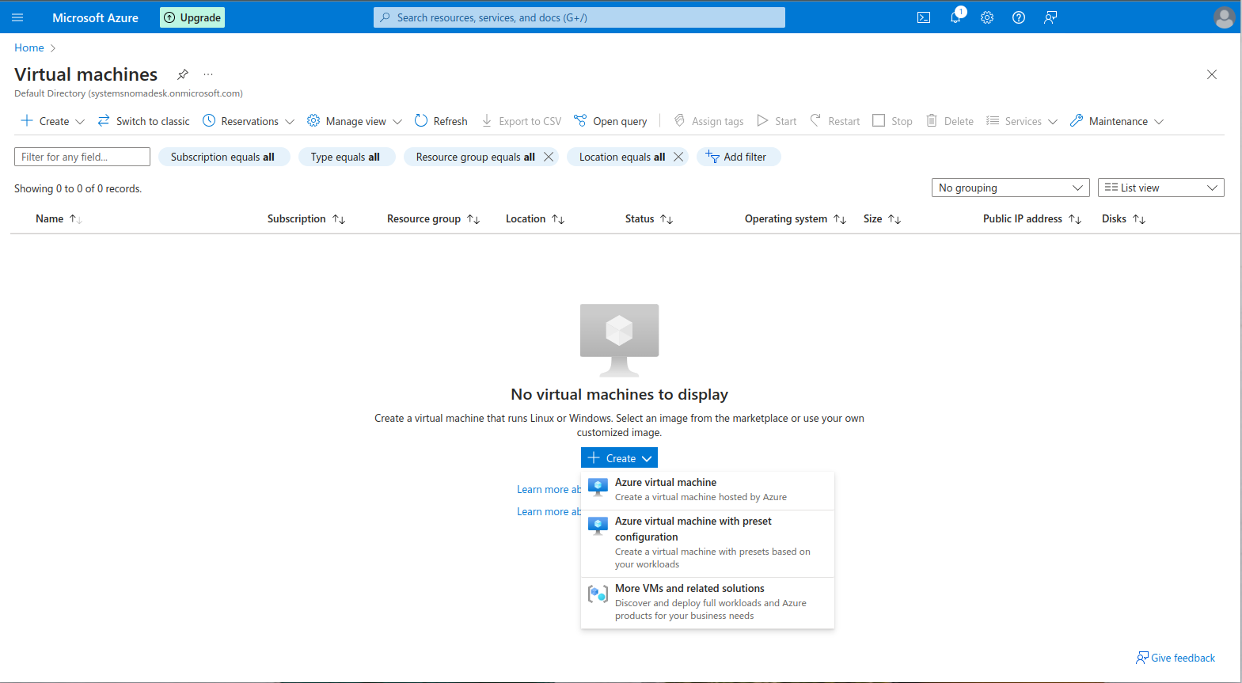Click the center blue Create button
The image size is (1242, 683).
[619, 458]
